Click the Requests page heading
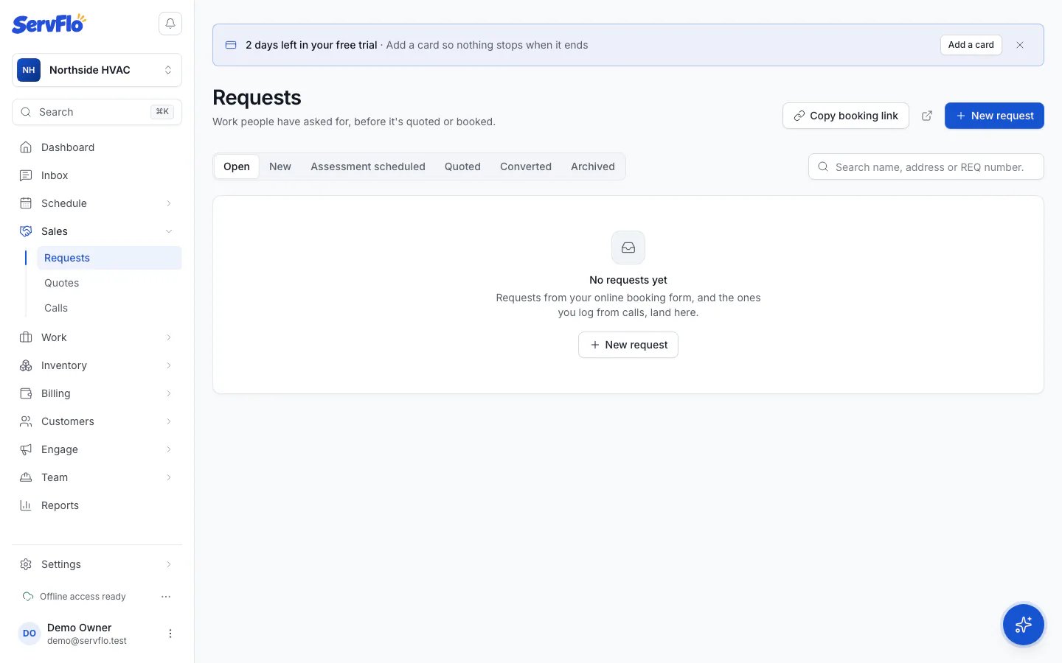The height and width of the screenshot is (663, 1062). point(257,97)
